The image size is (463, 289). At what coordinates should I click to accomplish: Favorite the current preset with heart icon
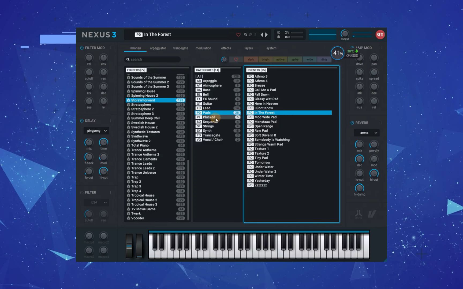pyautogui.click(x=238, y=35)
